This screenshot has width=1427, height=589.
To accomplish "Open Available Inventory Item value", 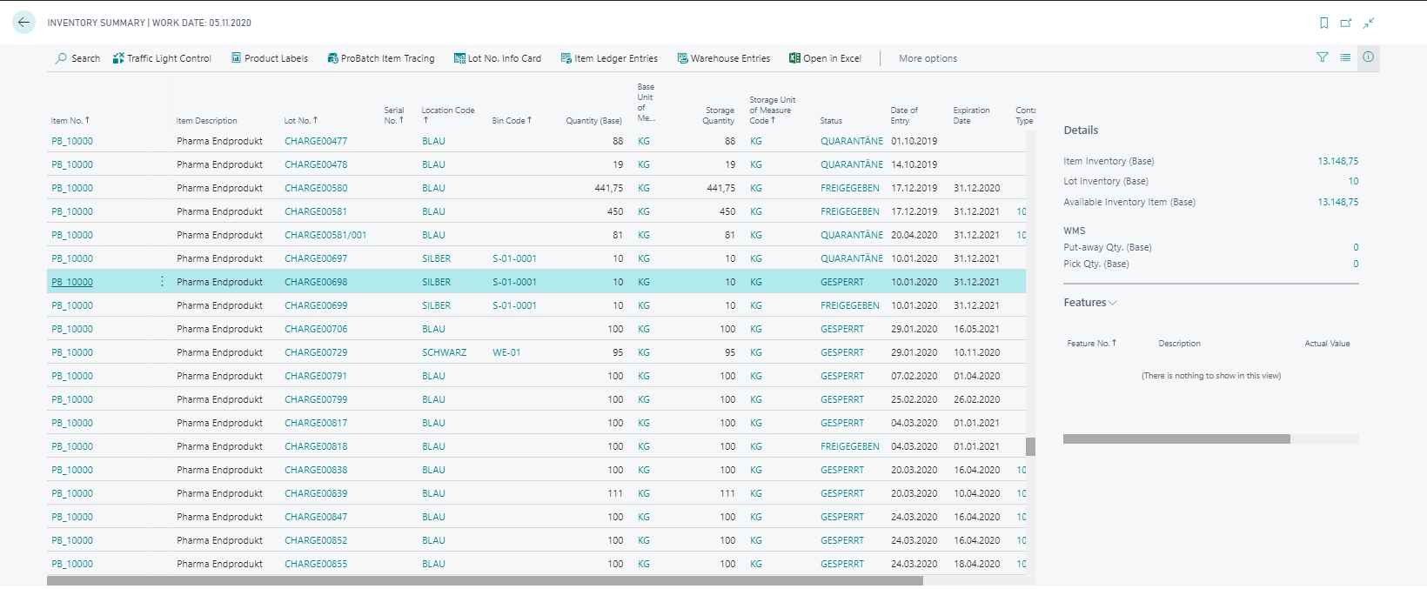I will point(1337,202).
